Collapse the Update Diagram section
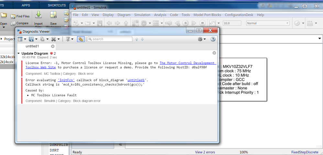The width and height of the screenshot is (323, 155). coord(19,54)
